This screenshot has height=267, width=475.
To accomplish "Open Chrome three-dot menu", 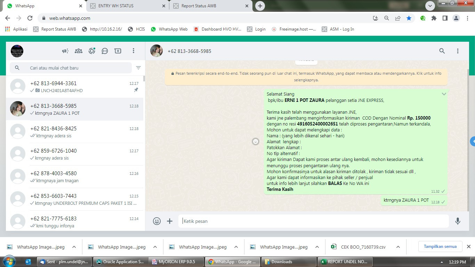I will pyautogui.click(x=467, y=18).
